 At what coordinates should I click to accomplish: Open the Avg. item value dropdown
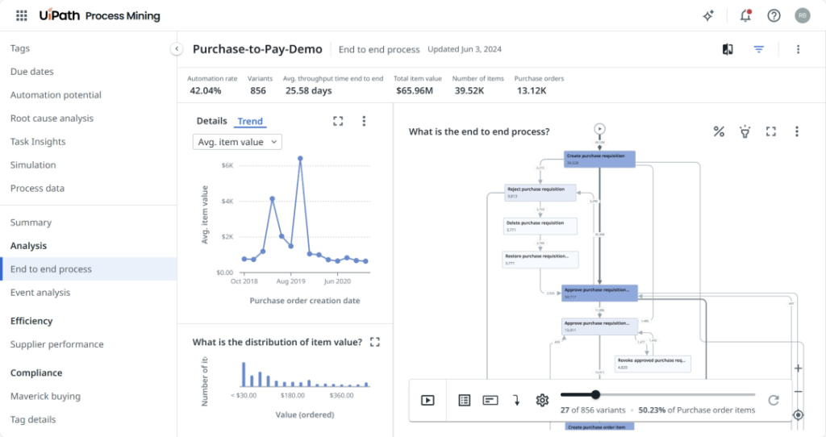238,142
